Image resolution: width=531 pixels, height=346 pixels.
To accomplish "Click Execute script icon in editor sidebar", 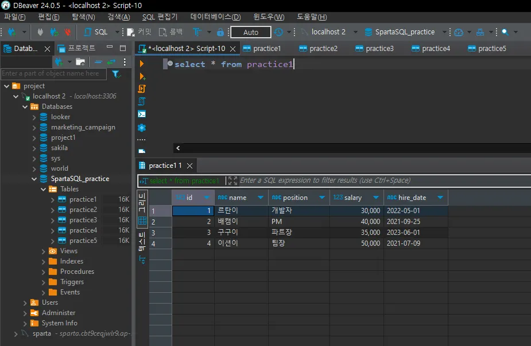I will point(142,89).
